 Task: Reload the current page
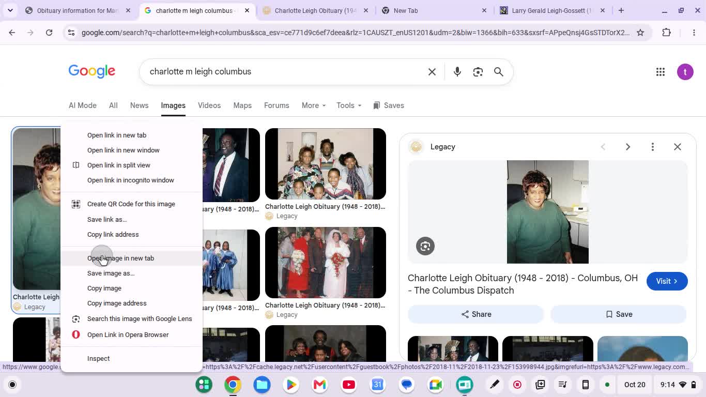pyautogui.click(x=49, y=33)
